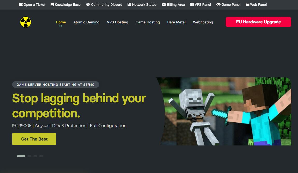Switch to the third carousel slide dot
298x173 pixels.
point(35,156)
